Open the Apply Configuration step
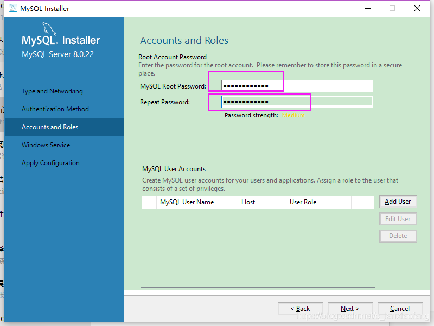Screen dimensions: 434x326 (x=50, y=163)
